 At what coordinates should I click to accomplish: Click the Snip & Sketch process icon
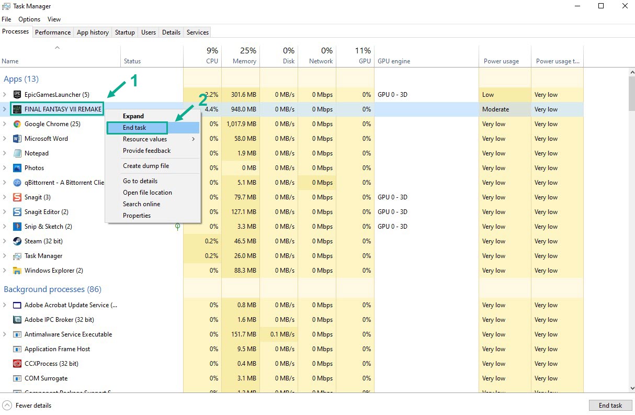(x=17, y=227)
